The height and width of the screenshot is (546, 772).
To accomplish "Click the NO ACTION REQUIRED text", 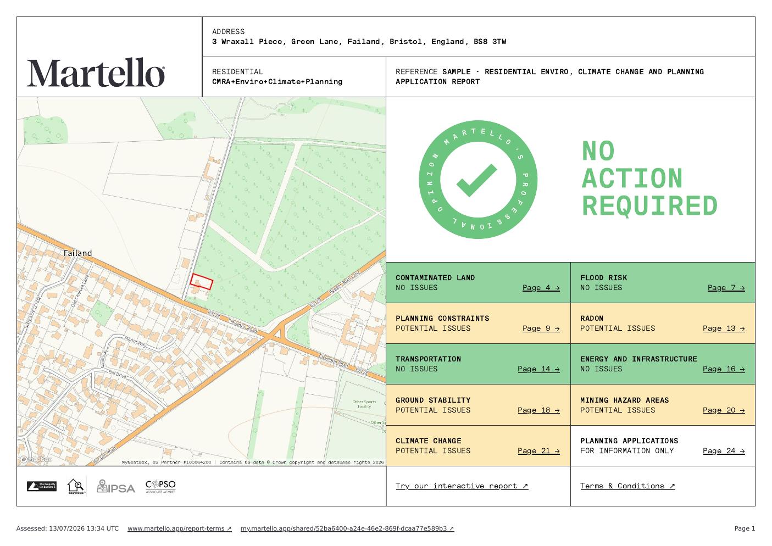I will [649, 179].
